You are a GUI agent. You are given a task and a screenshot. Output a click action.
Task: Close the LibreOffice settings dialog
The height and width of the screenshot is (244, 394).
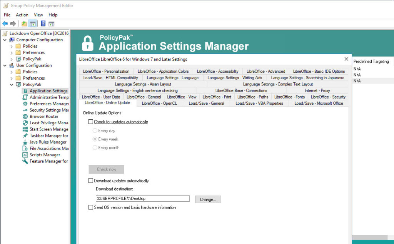click(x=346, y=59)
